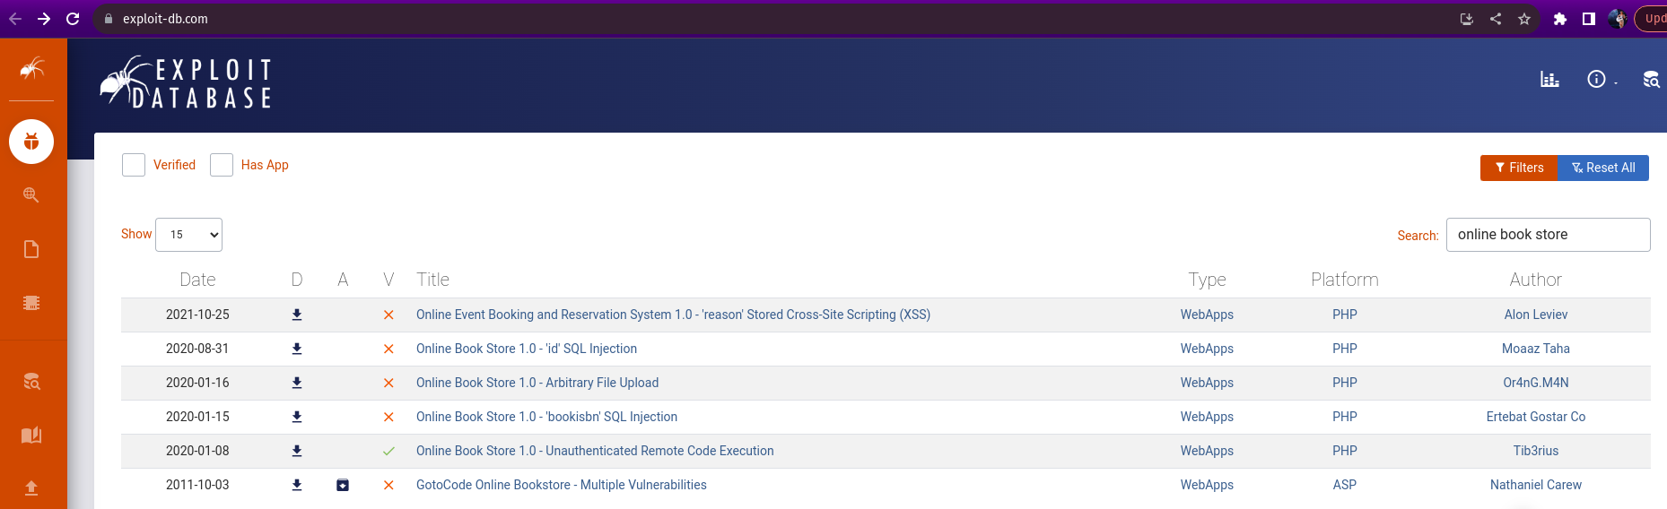This screenshot has width=1667, height=509.
Task: Download the Online Book Store Arbitrary File Upload exploit
Action: [x=297, y=383]
